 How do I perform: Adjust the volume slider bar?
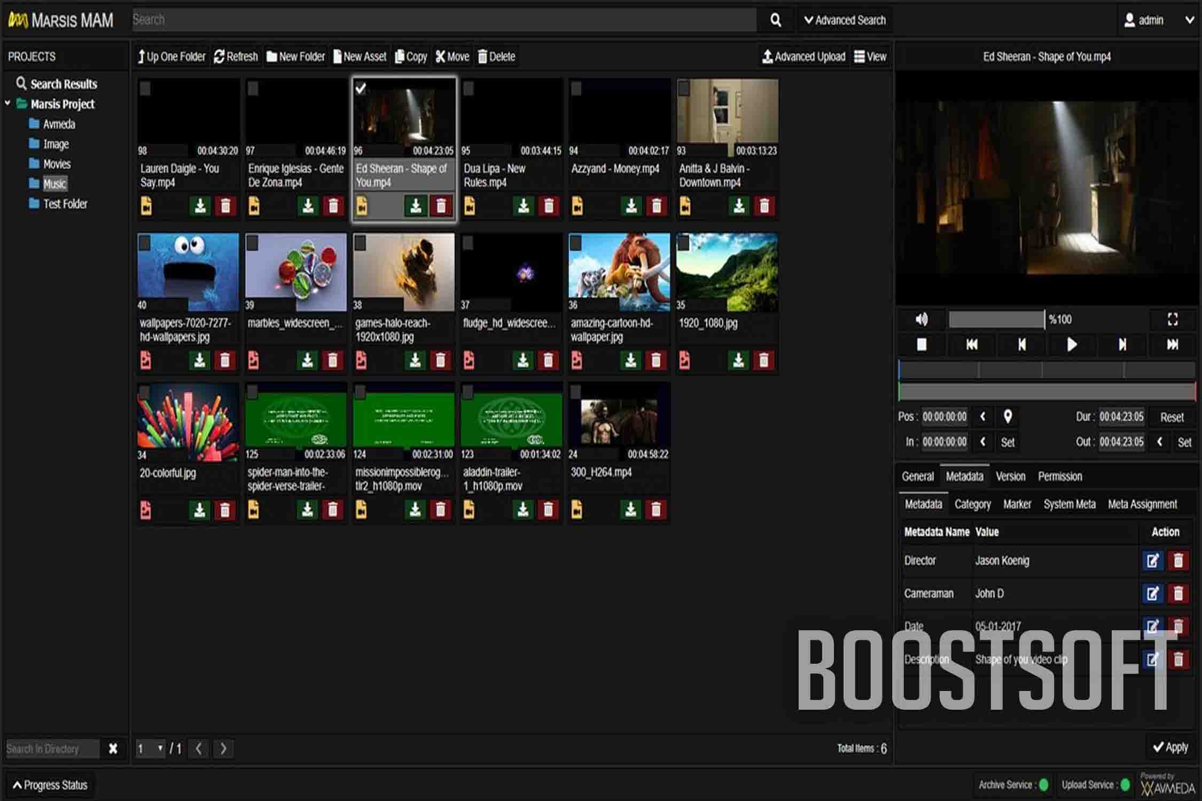(996, 319)
